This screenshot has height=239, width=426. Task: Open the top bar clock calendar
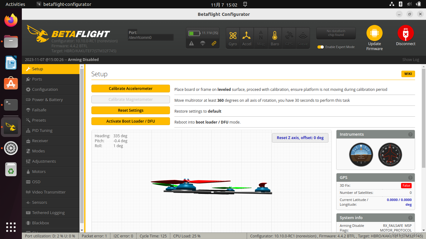(x=224, y=5)
